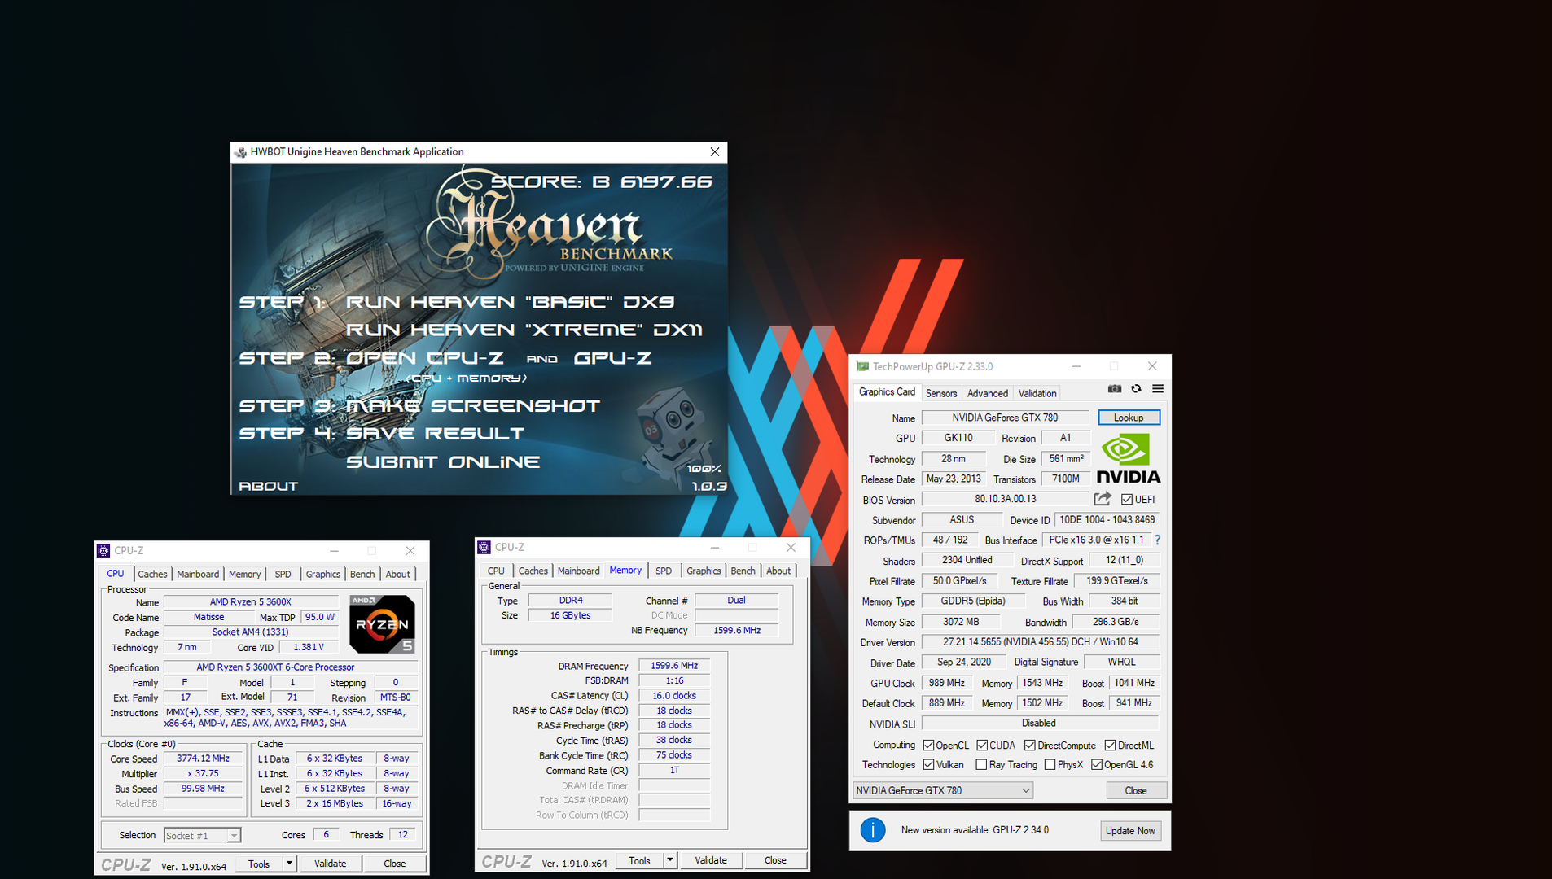Click the blue info icon in update notice
Screen dimensions: 1552x879
873,830
